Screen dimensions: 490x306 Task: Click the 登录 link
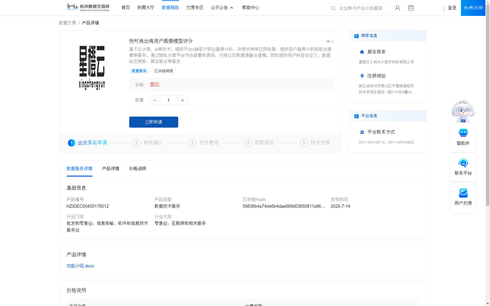(x=452, y=8)
